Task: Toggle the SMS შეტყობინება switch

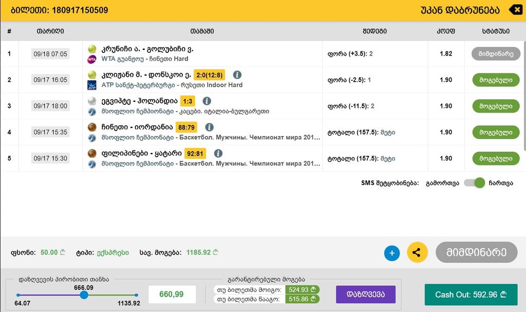Action: (474, 183)
